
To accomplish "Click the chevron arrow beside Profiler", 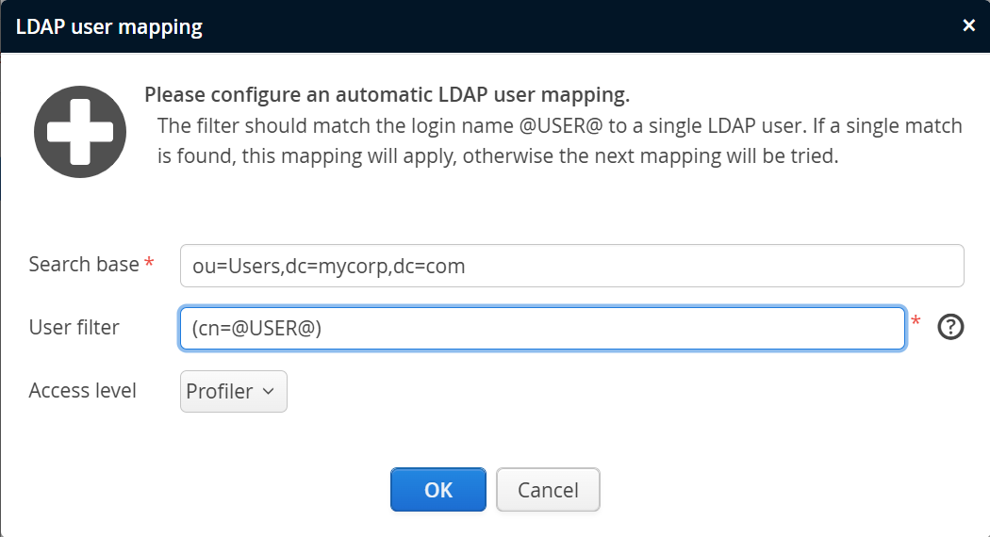I will pyautogui.click(x=268, y=391).
